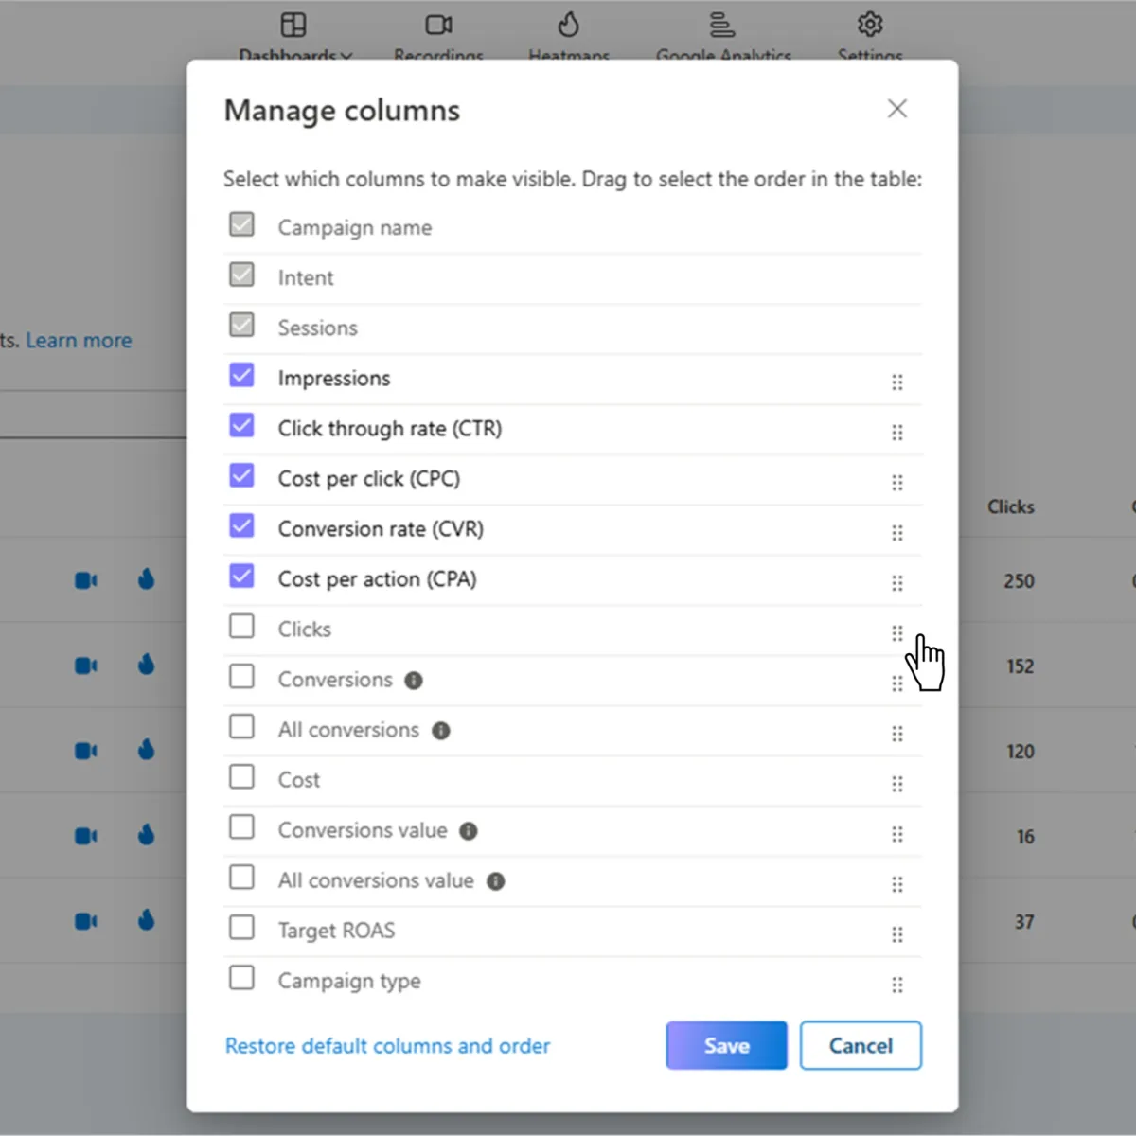Enable the Target ROAS checkbox

coord(242,927)
